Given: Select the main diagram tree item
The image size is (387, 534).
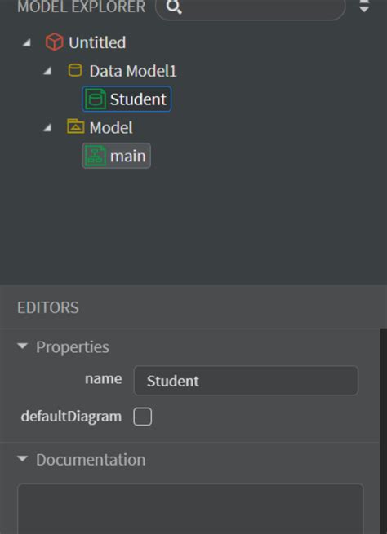Looking at the screenshot, I should click(x=116, y=156).
